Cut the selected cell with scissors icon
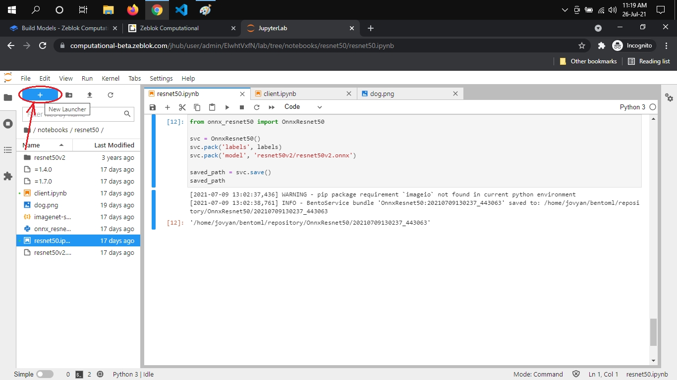Screen dimensions: 677x380 tap(182, 107)
